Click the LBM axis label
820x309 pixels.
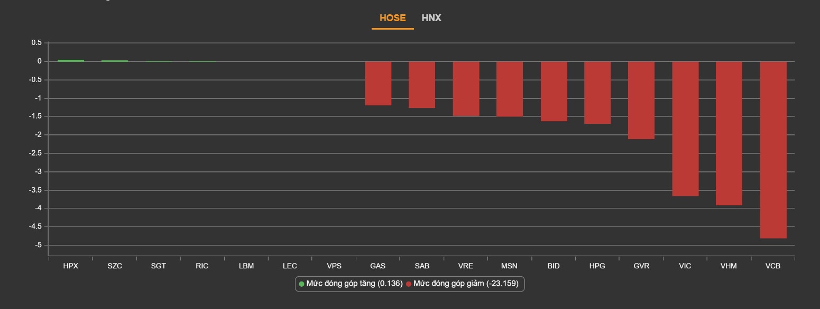[x=246, y=266]
